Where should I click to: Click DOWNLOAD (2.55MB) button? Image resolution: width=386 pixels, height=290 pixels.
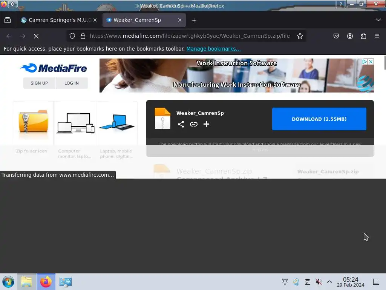tap(319, 119)
